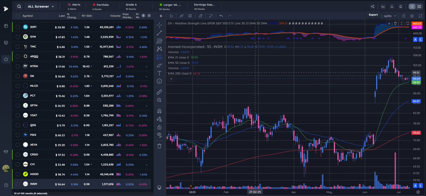Image resolution: width=426 pixels, height=196 pixels.
Task: Open the candlestick chart type icon
Action: tap(171, 16)
